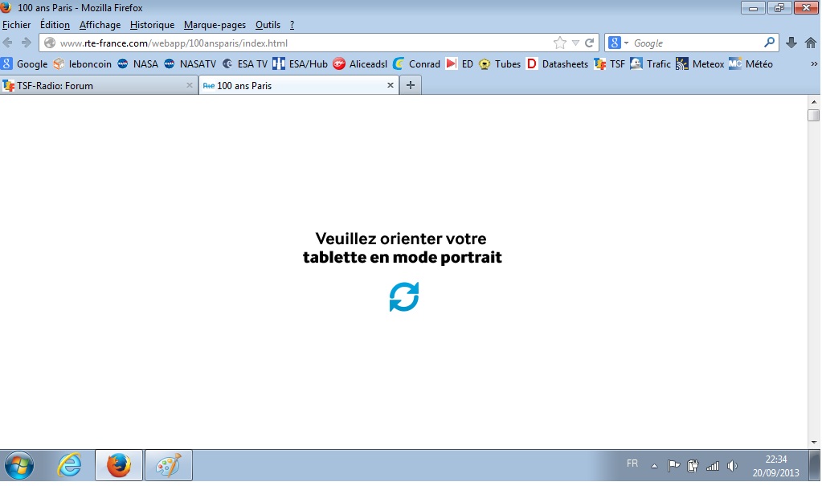This screenshot has width=822, height=486.
Task: Close the 100 ans Paris tab
Action: tap(391, 85)
